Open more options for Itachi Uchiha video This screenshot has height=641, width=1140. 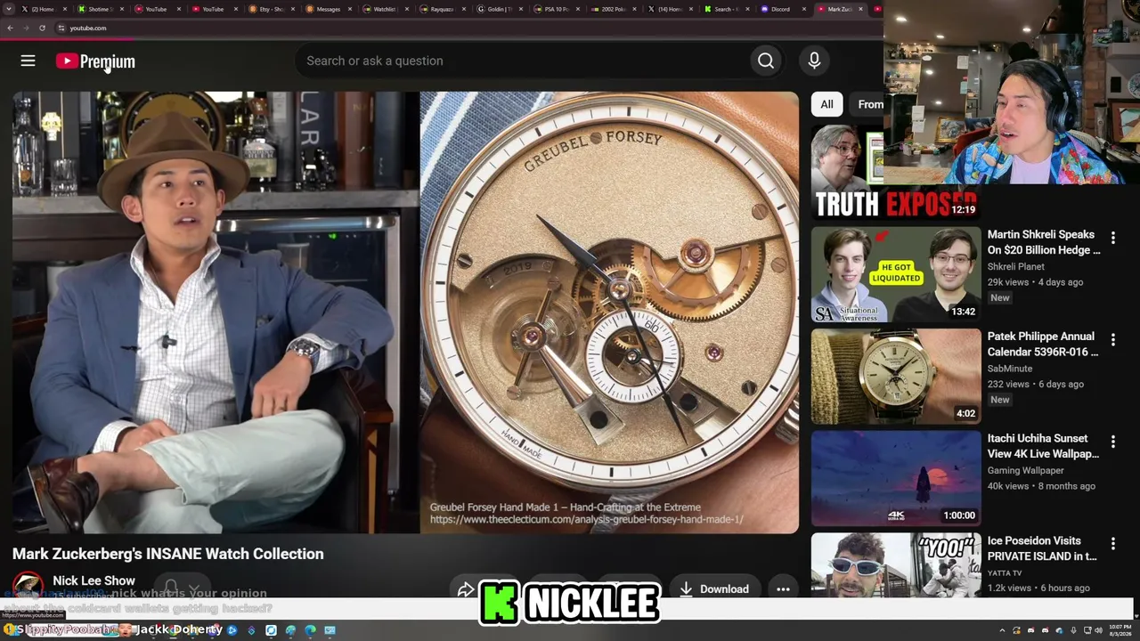pyautogui.click(x=1112, y=442)
